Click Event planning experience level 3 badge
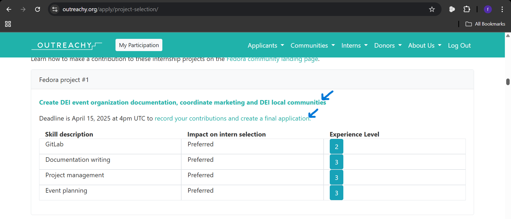511x219 pixels. click(336, 193)
